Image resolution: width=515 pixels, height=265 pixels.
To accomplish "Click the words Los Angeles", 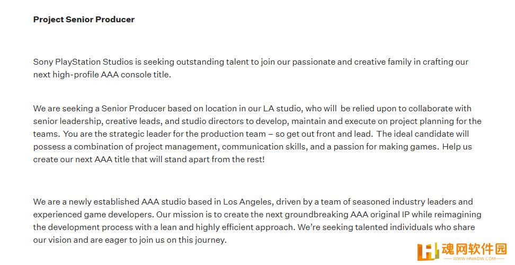I will click(247, 201).
